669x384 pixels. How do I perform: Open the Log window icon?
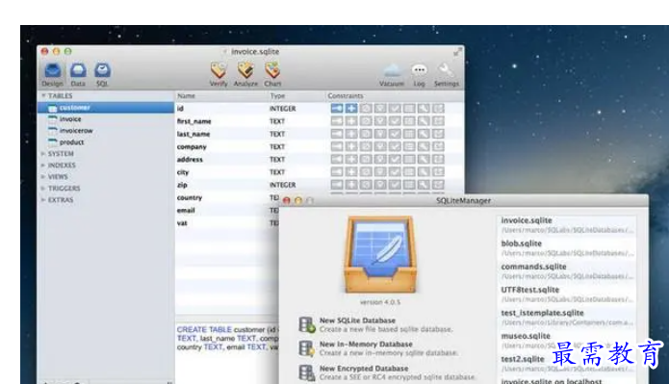point(419,75)
